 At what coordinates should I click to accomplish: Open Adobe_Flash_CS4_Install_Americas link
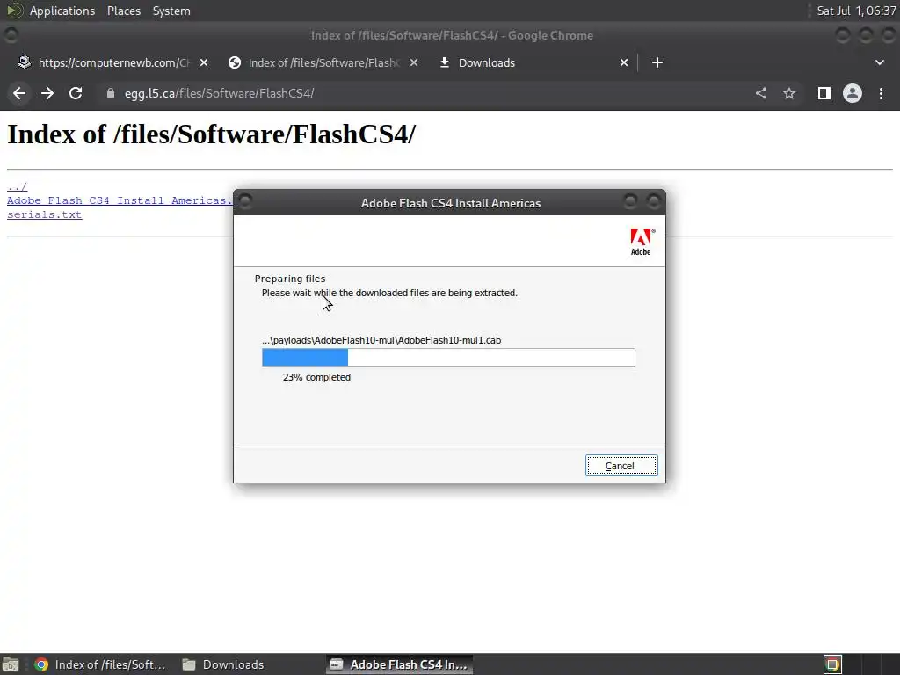point(120,200)
